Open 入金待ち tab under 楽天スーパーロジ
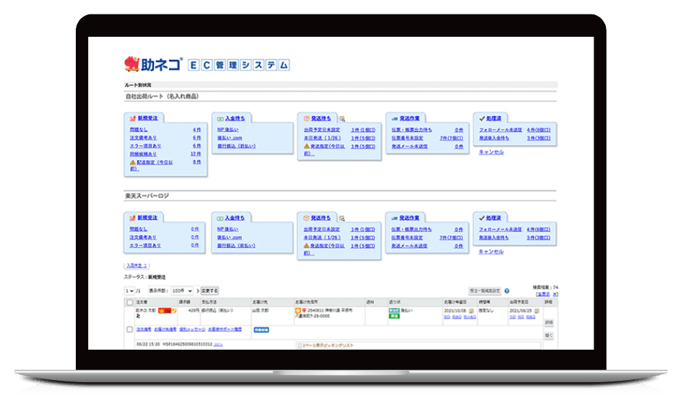Viewport: 686px width, 398px height. coord(234,217)
